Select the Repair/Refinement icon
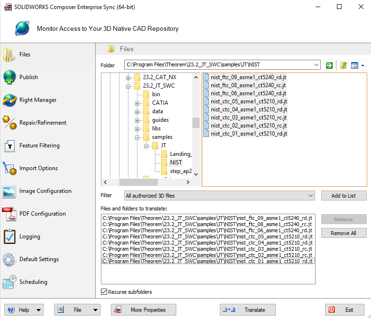This screenshot has width=371, height=318. tap(9, 123)
